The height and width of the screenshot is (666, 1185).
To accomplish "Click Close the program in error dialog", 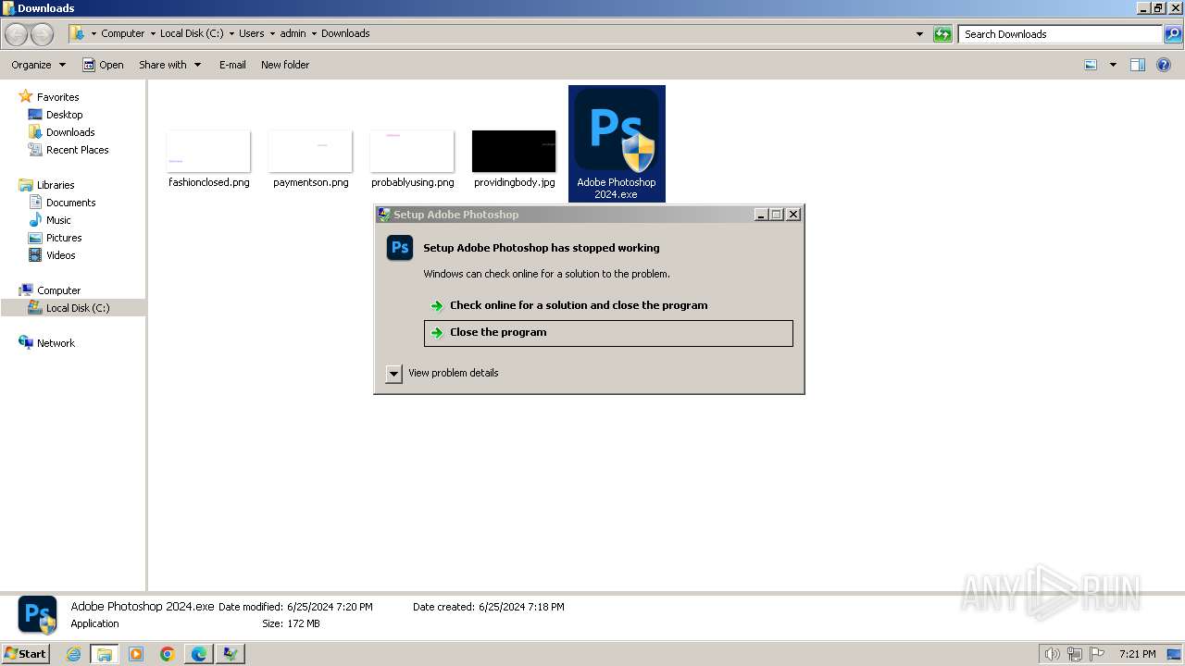I will pyautogui.click(x=608, y=333).
